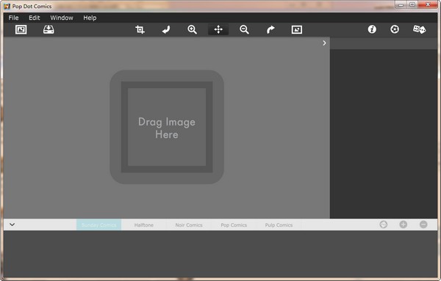The image size is (441, 281).
Task: Open the Help menu
Action: pyautogui.click(x=90, y=18)
